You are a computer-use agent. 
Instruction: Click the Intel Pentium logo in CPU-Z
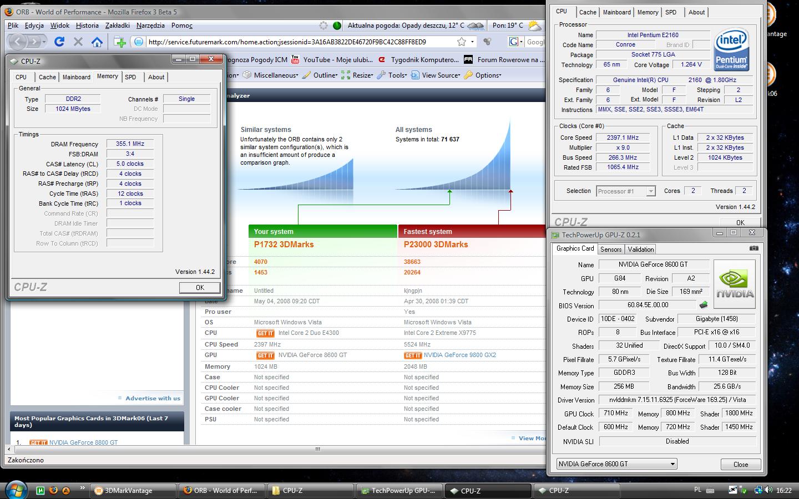click(x=731, y=50)
